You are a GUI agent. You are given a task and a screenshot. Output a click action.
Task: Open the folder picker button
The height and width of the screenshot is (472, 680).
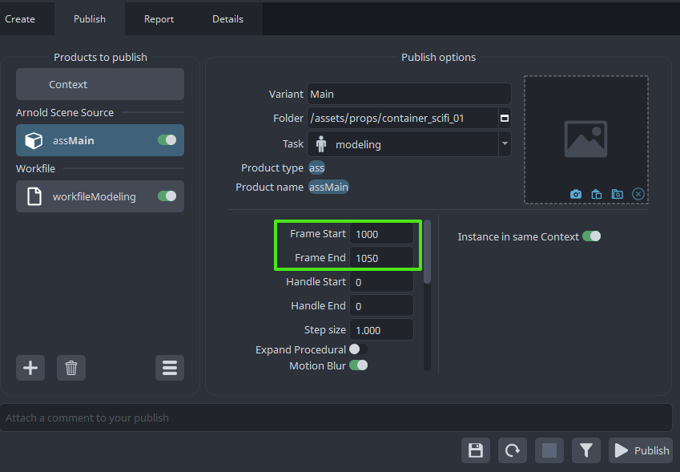(x=505, y=118)
